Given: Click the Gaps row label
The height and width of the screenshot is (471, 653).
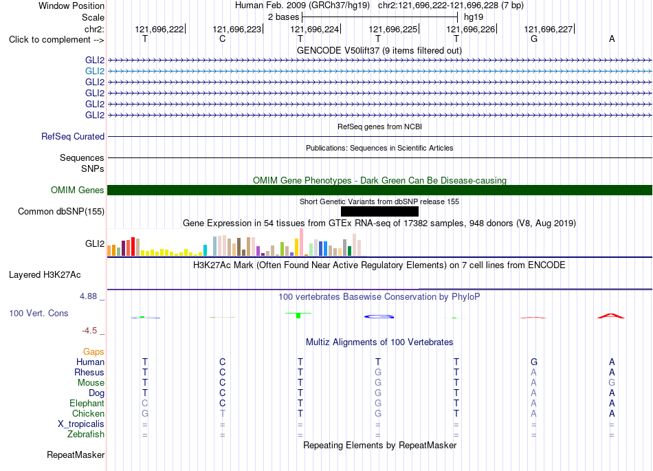Looking at the screenshot, I should pos(93,352).
